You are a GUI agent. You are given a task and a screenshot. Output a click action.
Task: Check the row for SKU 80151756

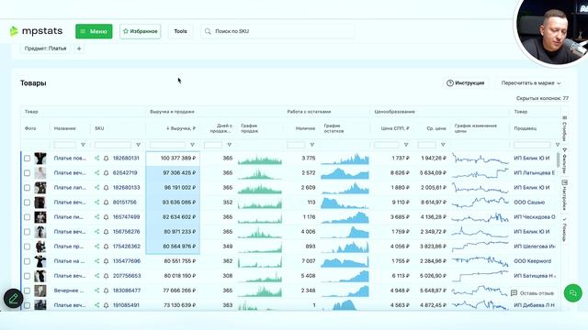coord(27,203)
